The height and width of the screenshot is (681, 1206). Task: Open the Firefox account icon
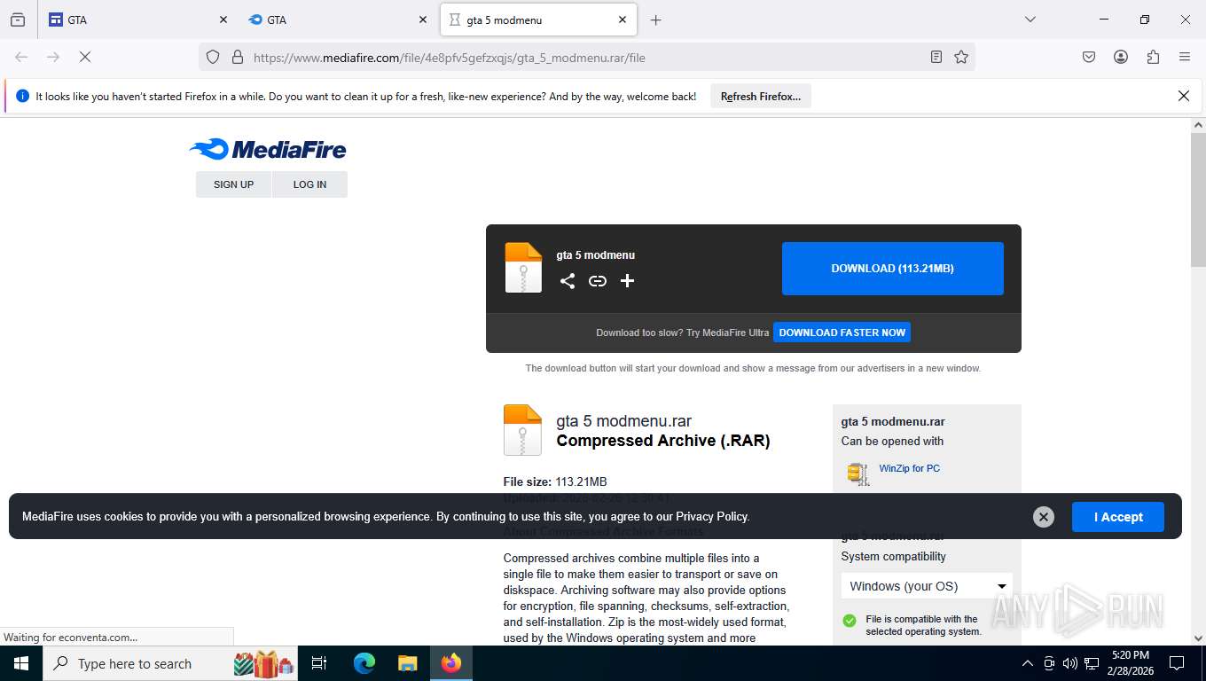[1121, 57]
